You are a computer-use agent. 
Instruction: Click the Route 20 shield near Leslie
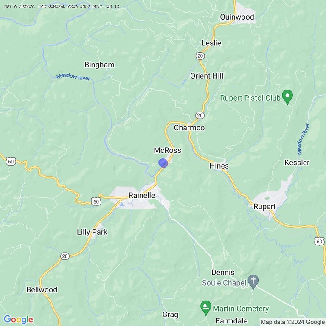pyautogui.click(x=200, y=56)
